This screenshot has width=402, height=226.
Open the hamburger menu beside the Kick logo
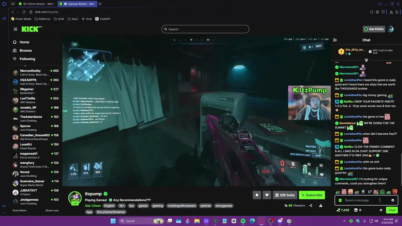15,29
